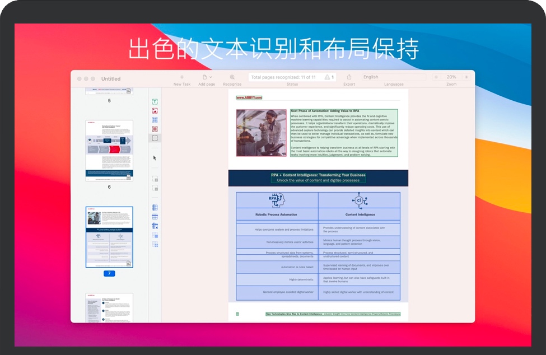Open the Add page dropdown
Image resolution: width=546 pixels, height=355 pixels.
pos(207,77)
